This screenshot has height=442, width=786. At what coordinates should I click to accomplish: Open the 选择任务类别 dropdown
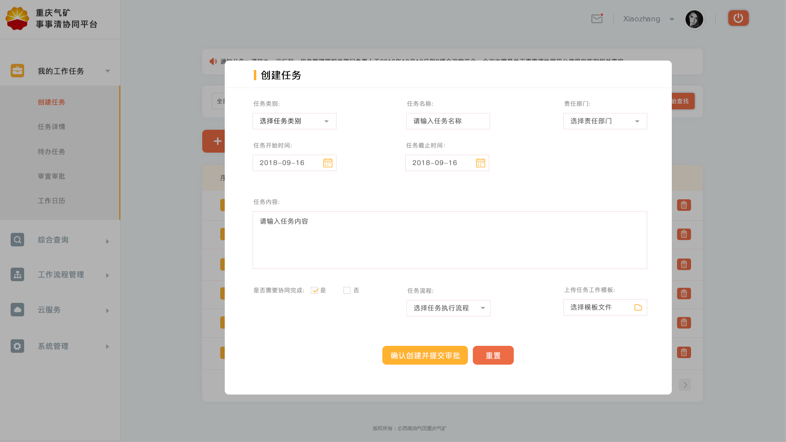coord(294,121)
